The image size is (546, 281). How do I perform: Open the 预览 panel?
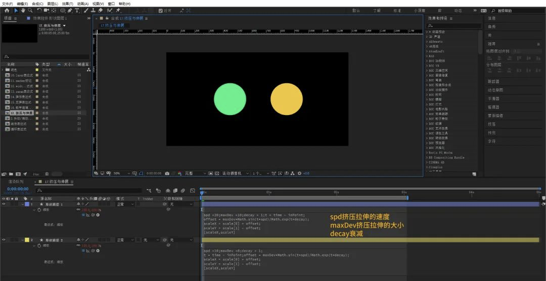pyautogui.click(x=491, y=133)
